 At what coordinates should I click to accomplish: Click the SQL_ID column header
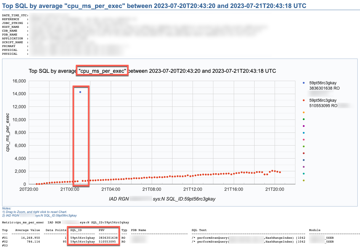tap(76, 230)
